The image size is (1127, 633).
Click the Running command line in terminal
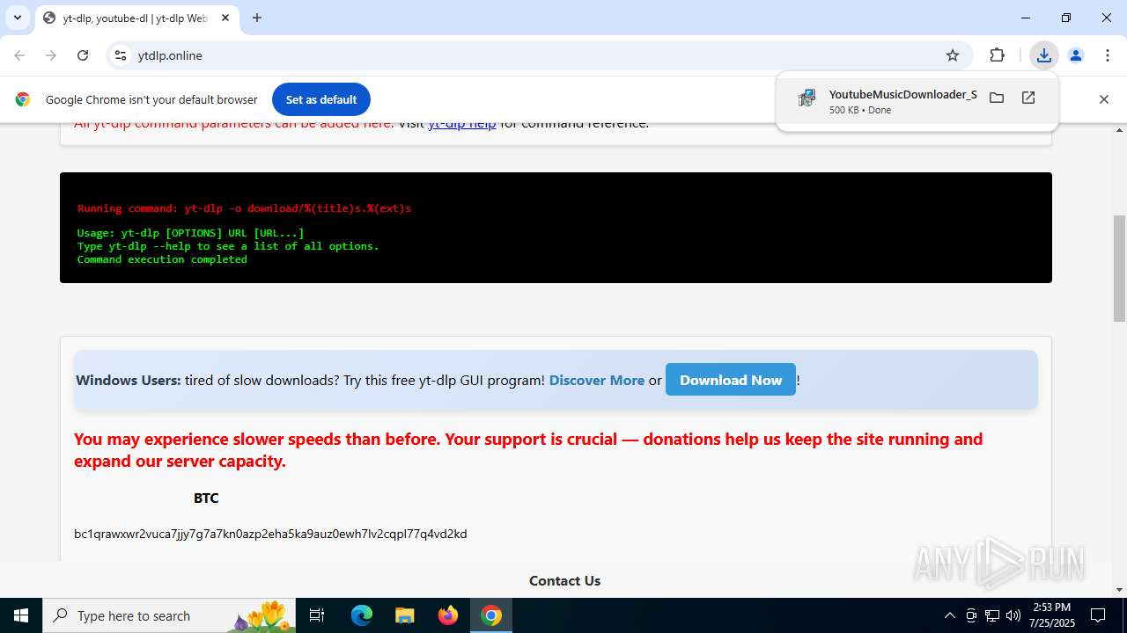(x=244, y=208)
